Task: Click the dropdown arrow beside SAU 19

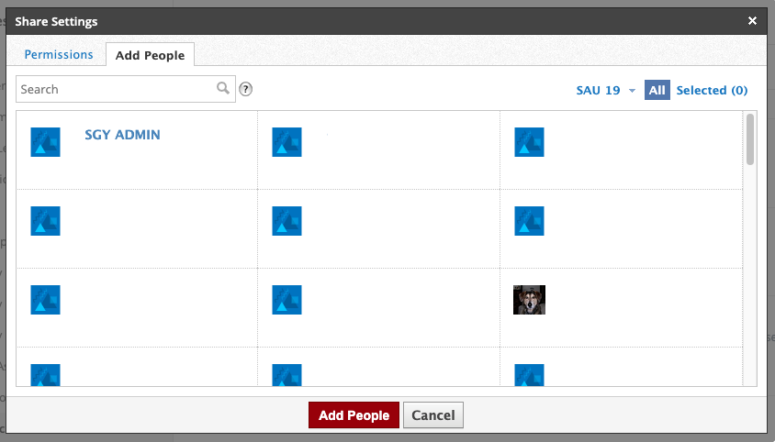Action: point(632,91)
